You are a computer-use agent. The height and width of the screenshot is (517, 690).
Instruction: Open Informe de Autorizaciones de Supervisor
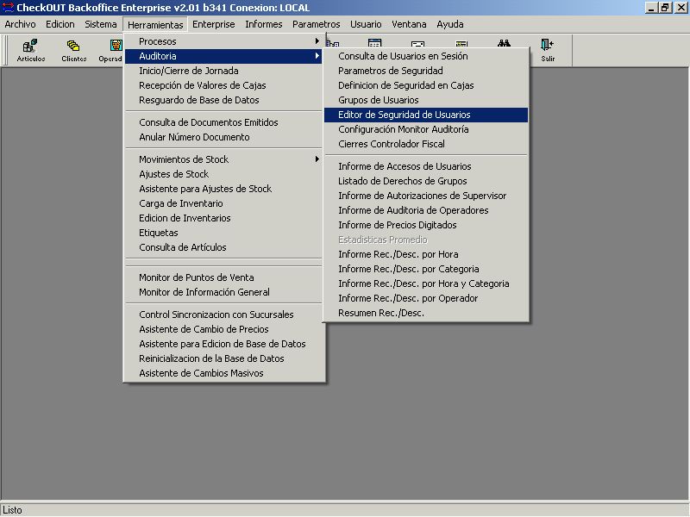pyautogui.click(x=426, y=196)
